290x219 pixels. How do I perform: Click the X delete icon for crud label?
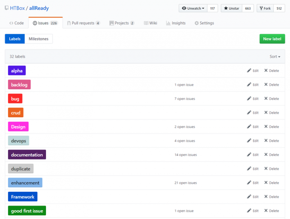coord(266,113)
